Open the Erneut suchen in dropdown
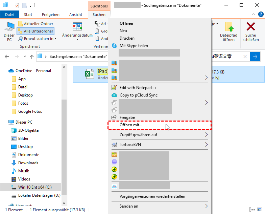Screen dimensions: 265x214 (x=38, y=39)
